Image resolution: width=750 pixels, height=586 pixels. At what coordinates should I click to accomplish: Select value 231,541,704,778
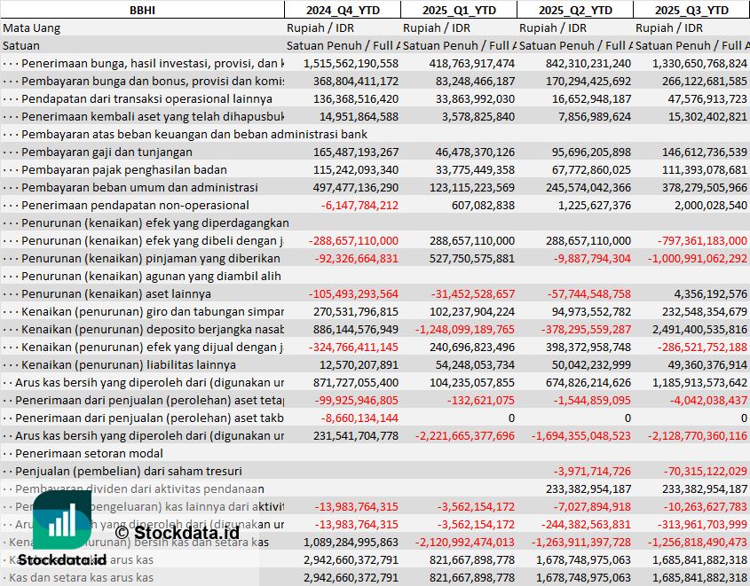356,435
